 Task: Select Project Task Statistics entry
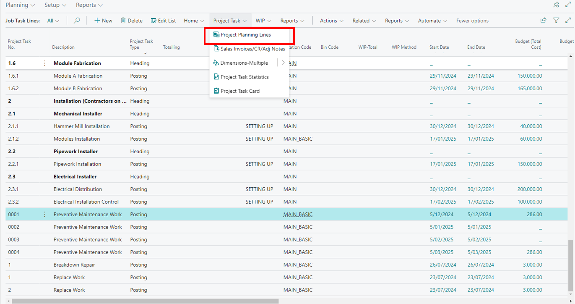pyautogui.click(x=245, y=77)
